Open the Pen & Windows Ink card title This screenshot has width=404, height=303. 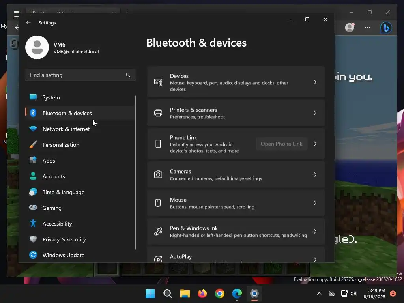coord(194,228)
